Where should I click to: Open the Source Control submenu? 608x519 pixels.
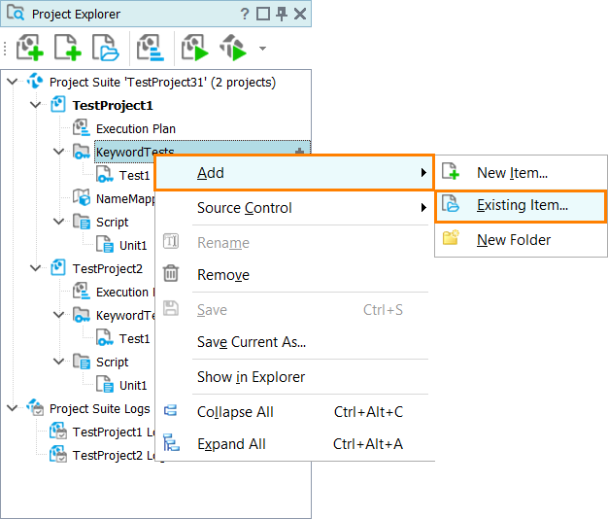[293, 208]
